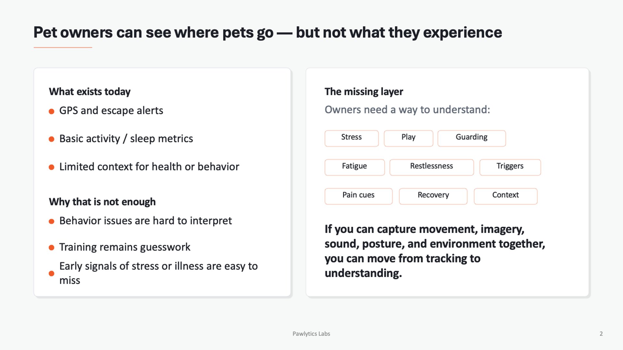The height and width of the screenshot is (350, 623).
Task: Select the Triggers tag chip
Action: pos(510,167)
